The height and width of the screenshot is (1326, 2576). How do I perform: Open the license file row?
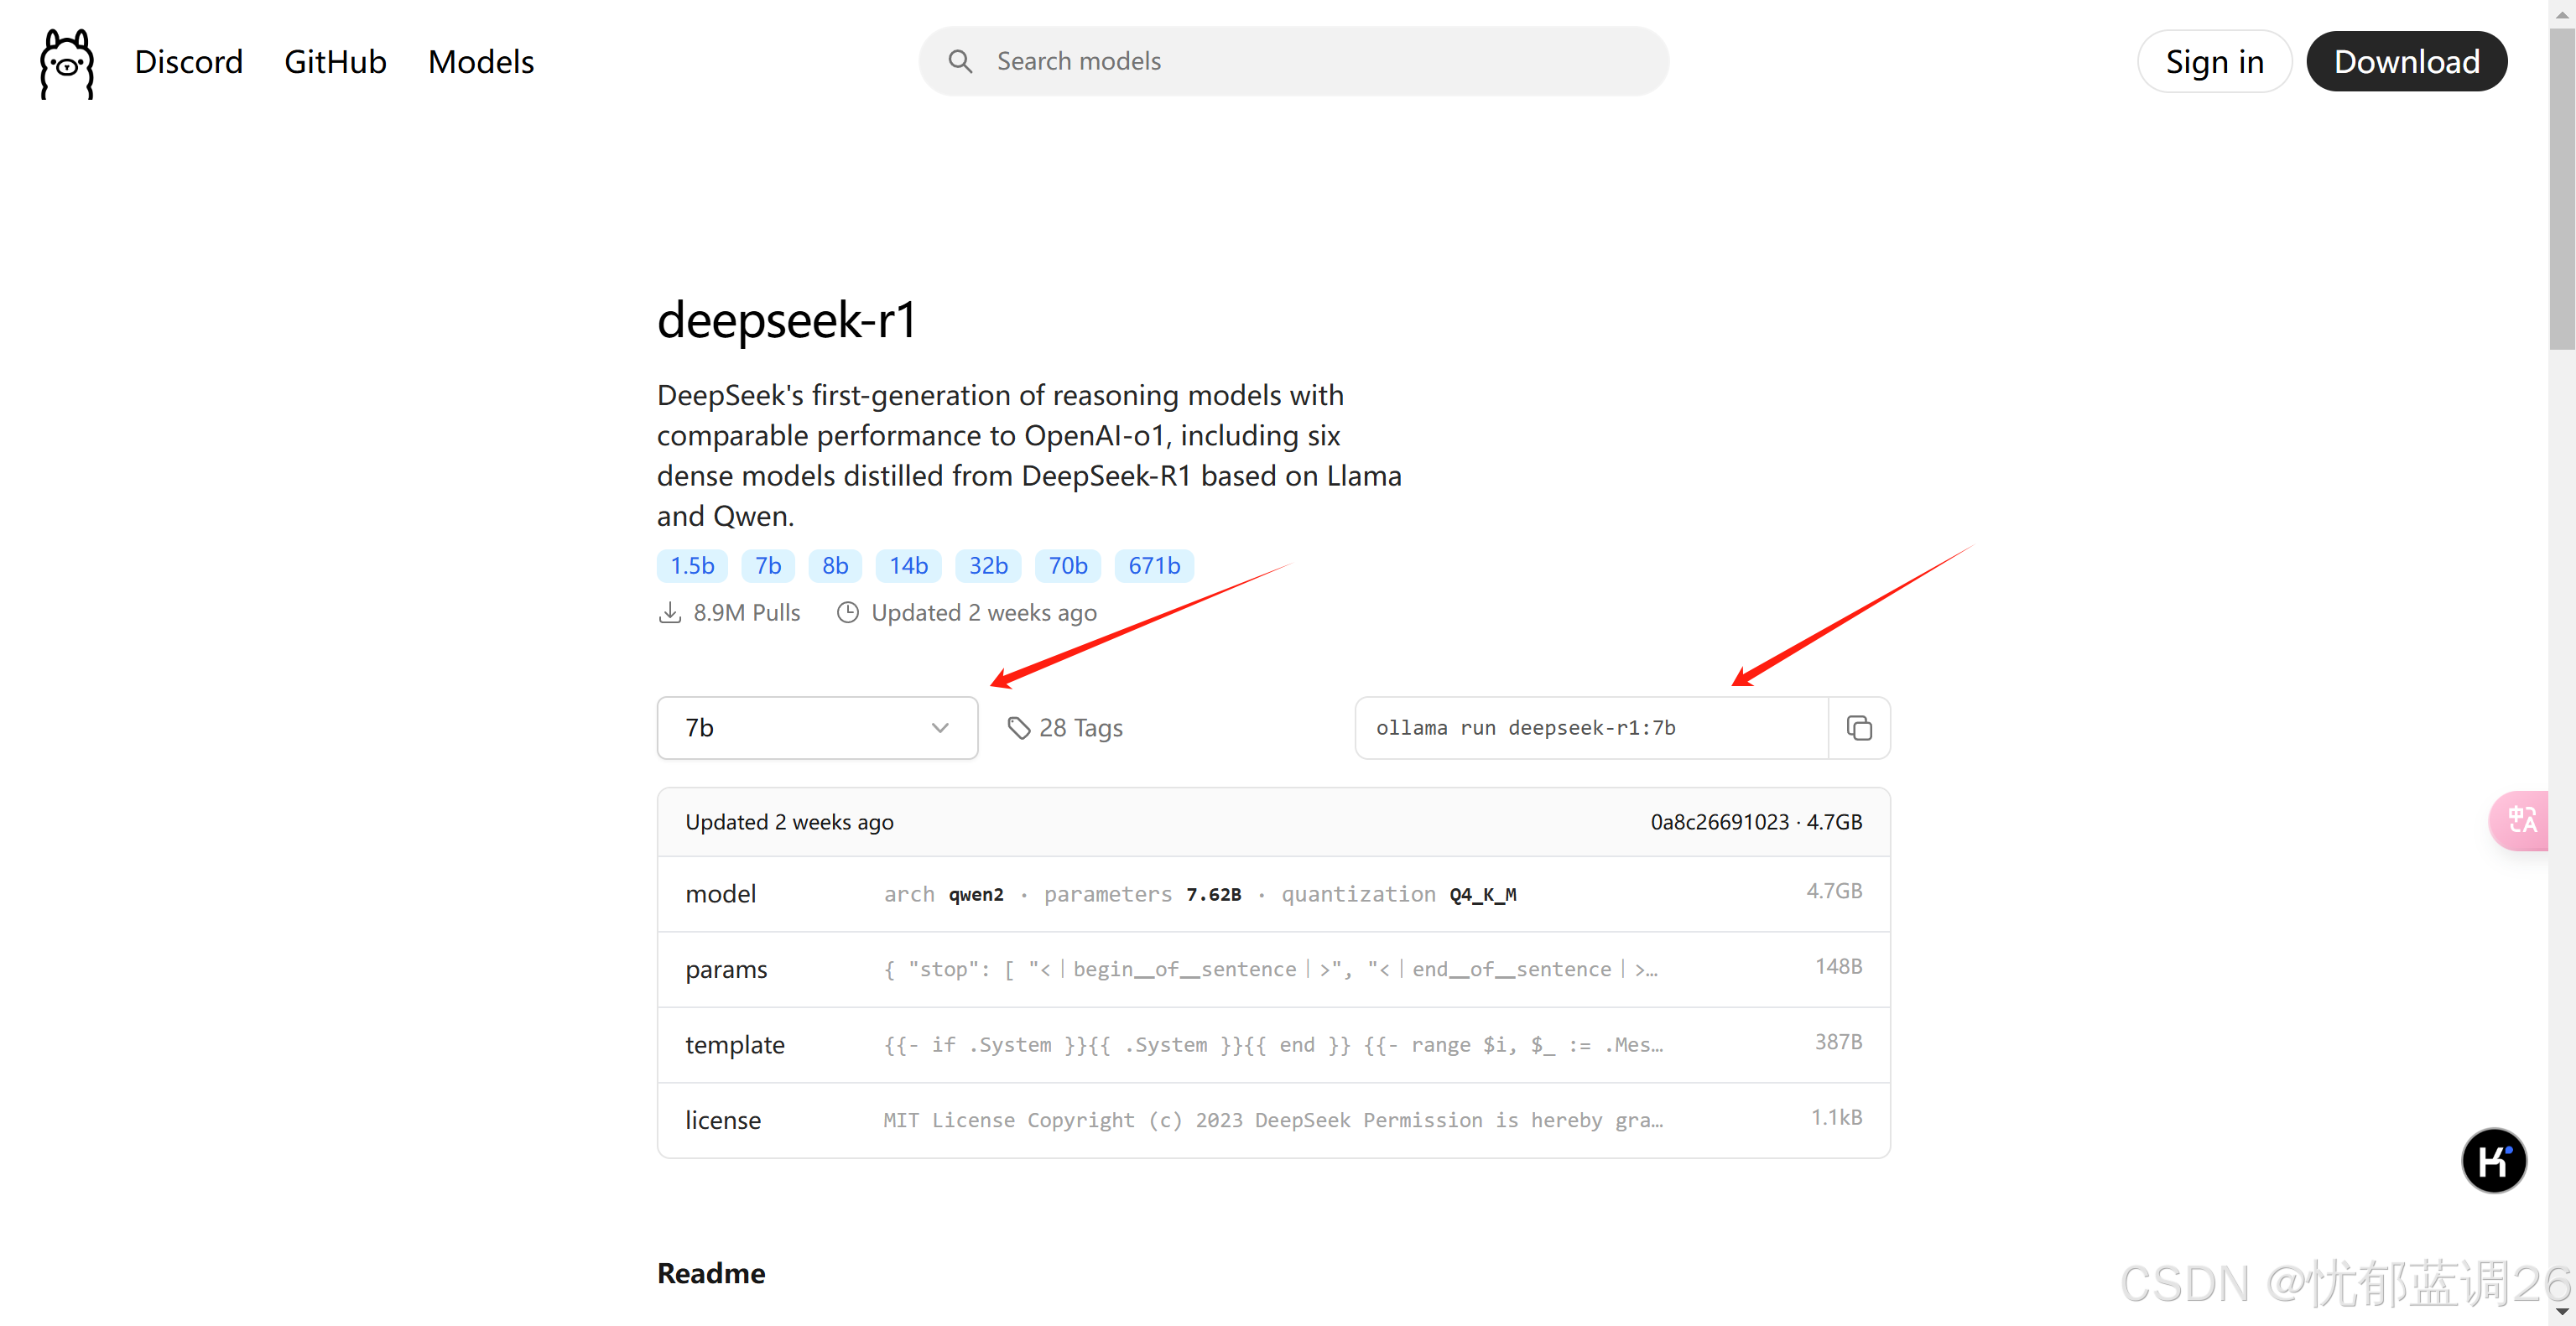1272,1120
